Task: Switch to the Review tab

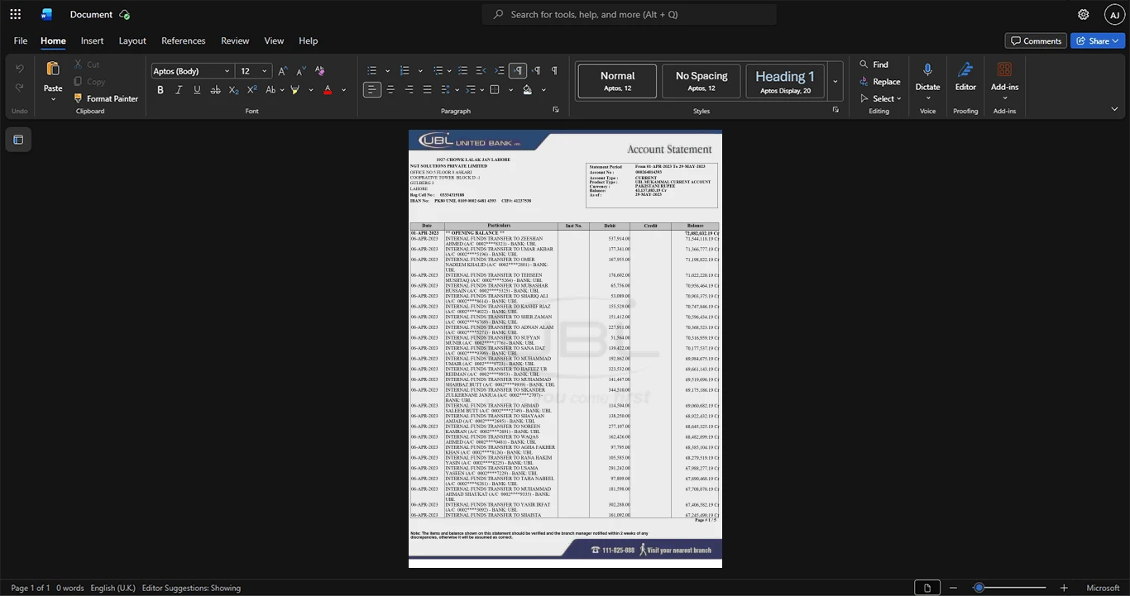Action: click(235, 41)
